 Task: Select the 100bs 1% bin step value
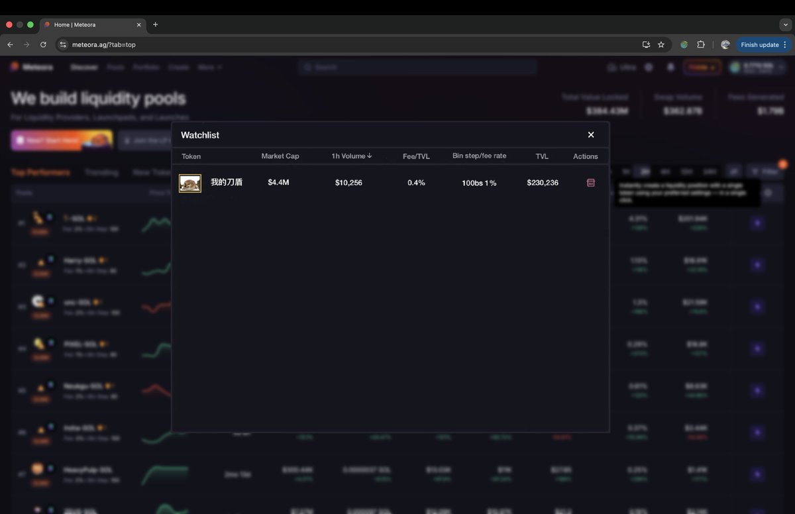coord(479,183)
